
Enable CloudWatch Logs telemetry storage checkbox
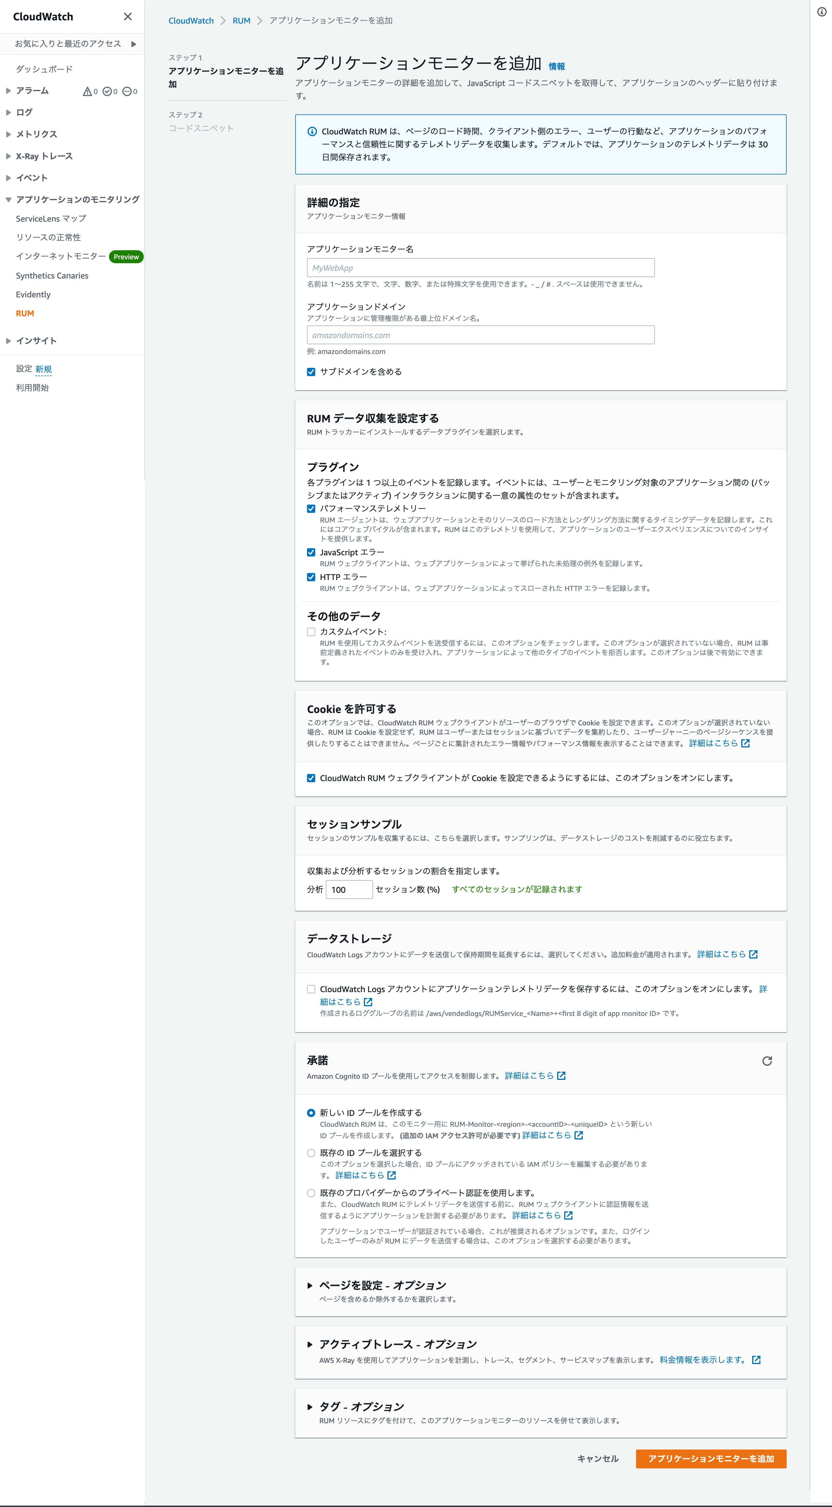tap(311, 989)
